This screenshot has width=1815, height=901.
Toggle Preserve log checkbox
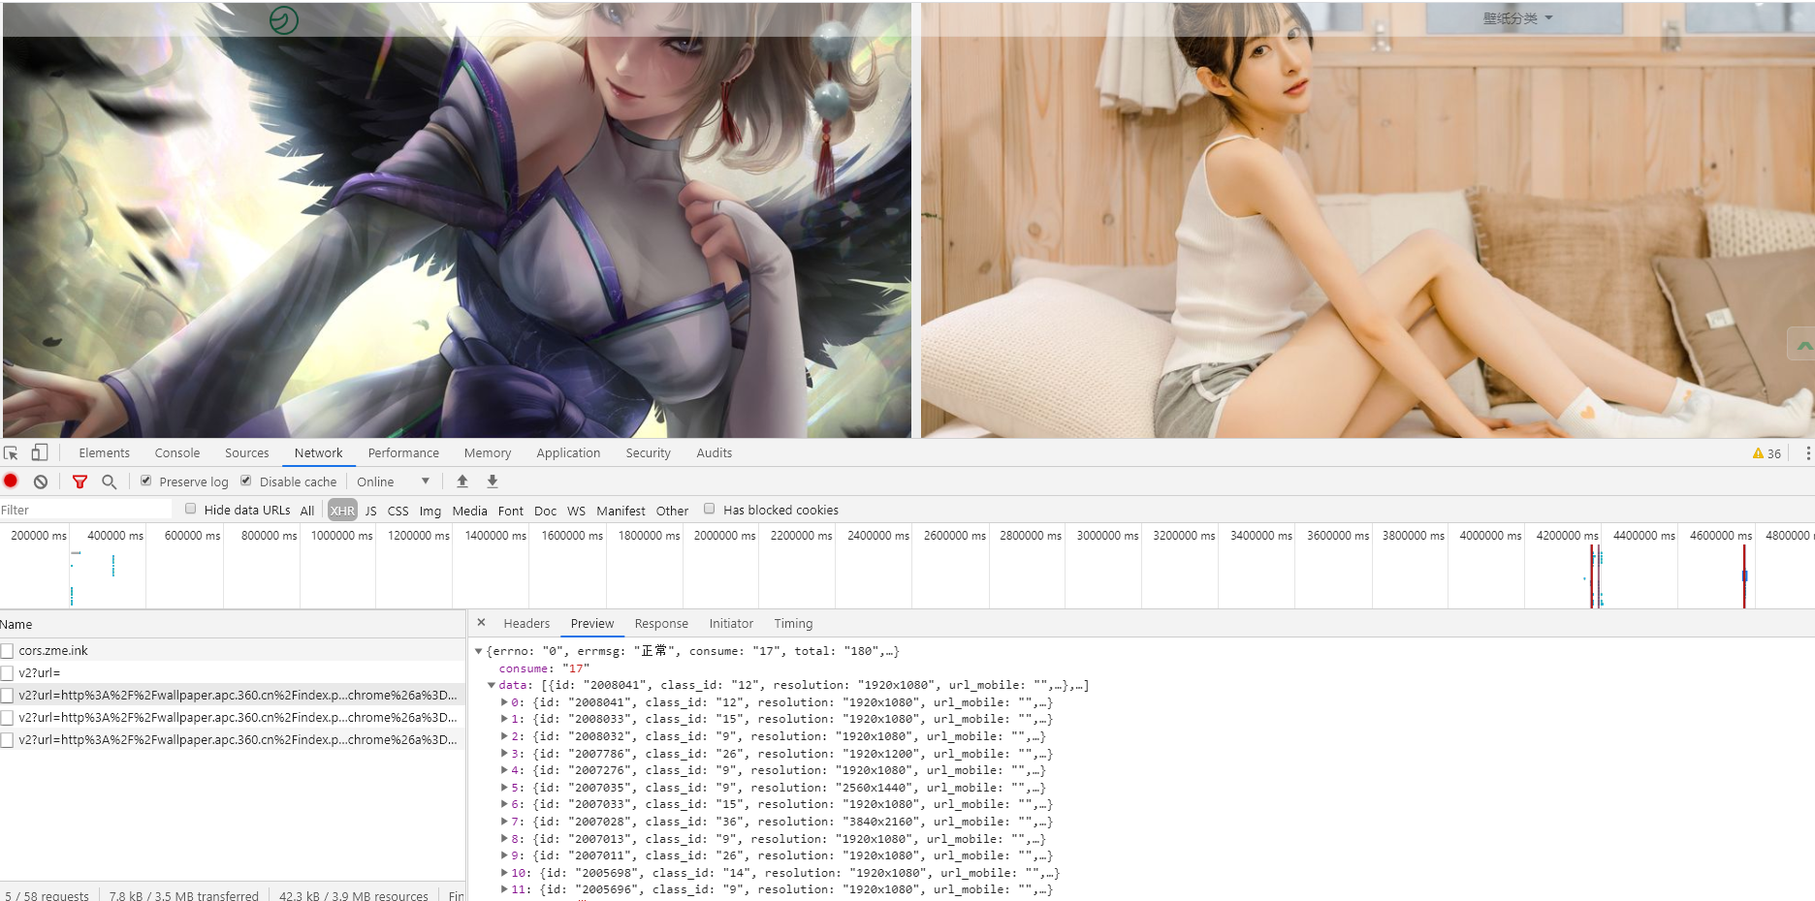[146, 481]
